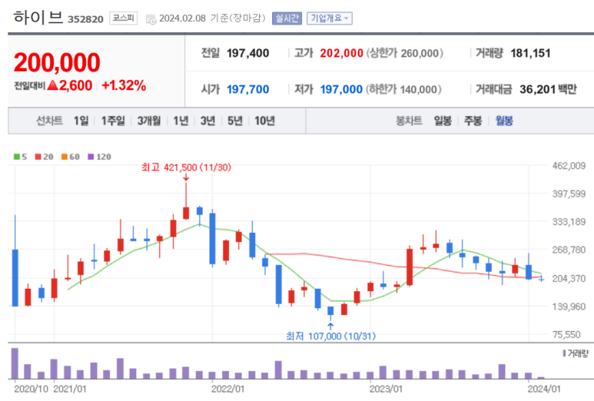Click the 2024/01 x-axis label
The image size is (594, 401).
coord(544,389)
